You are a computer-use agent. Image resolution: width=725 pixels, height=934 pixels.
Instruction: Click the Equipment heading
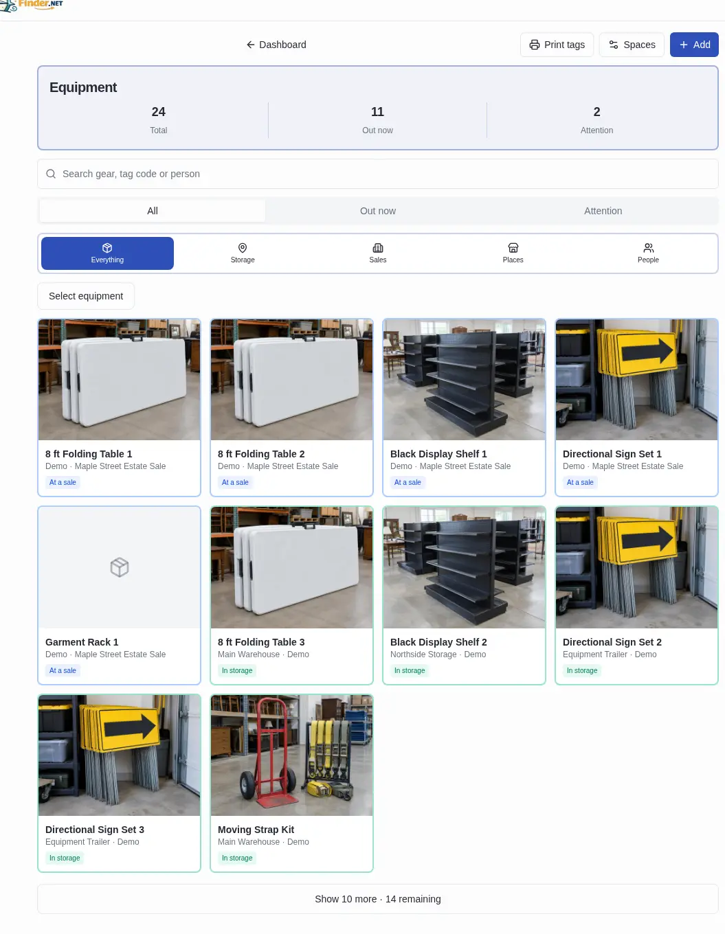83,87
